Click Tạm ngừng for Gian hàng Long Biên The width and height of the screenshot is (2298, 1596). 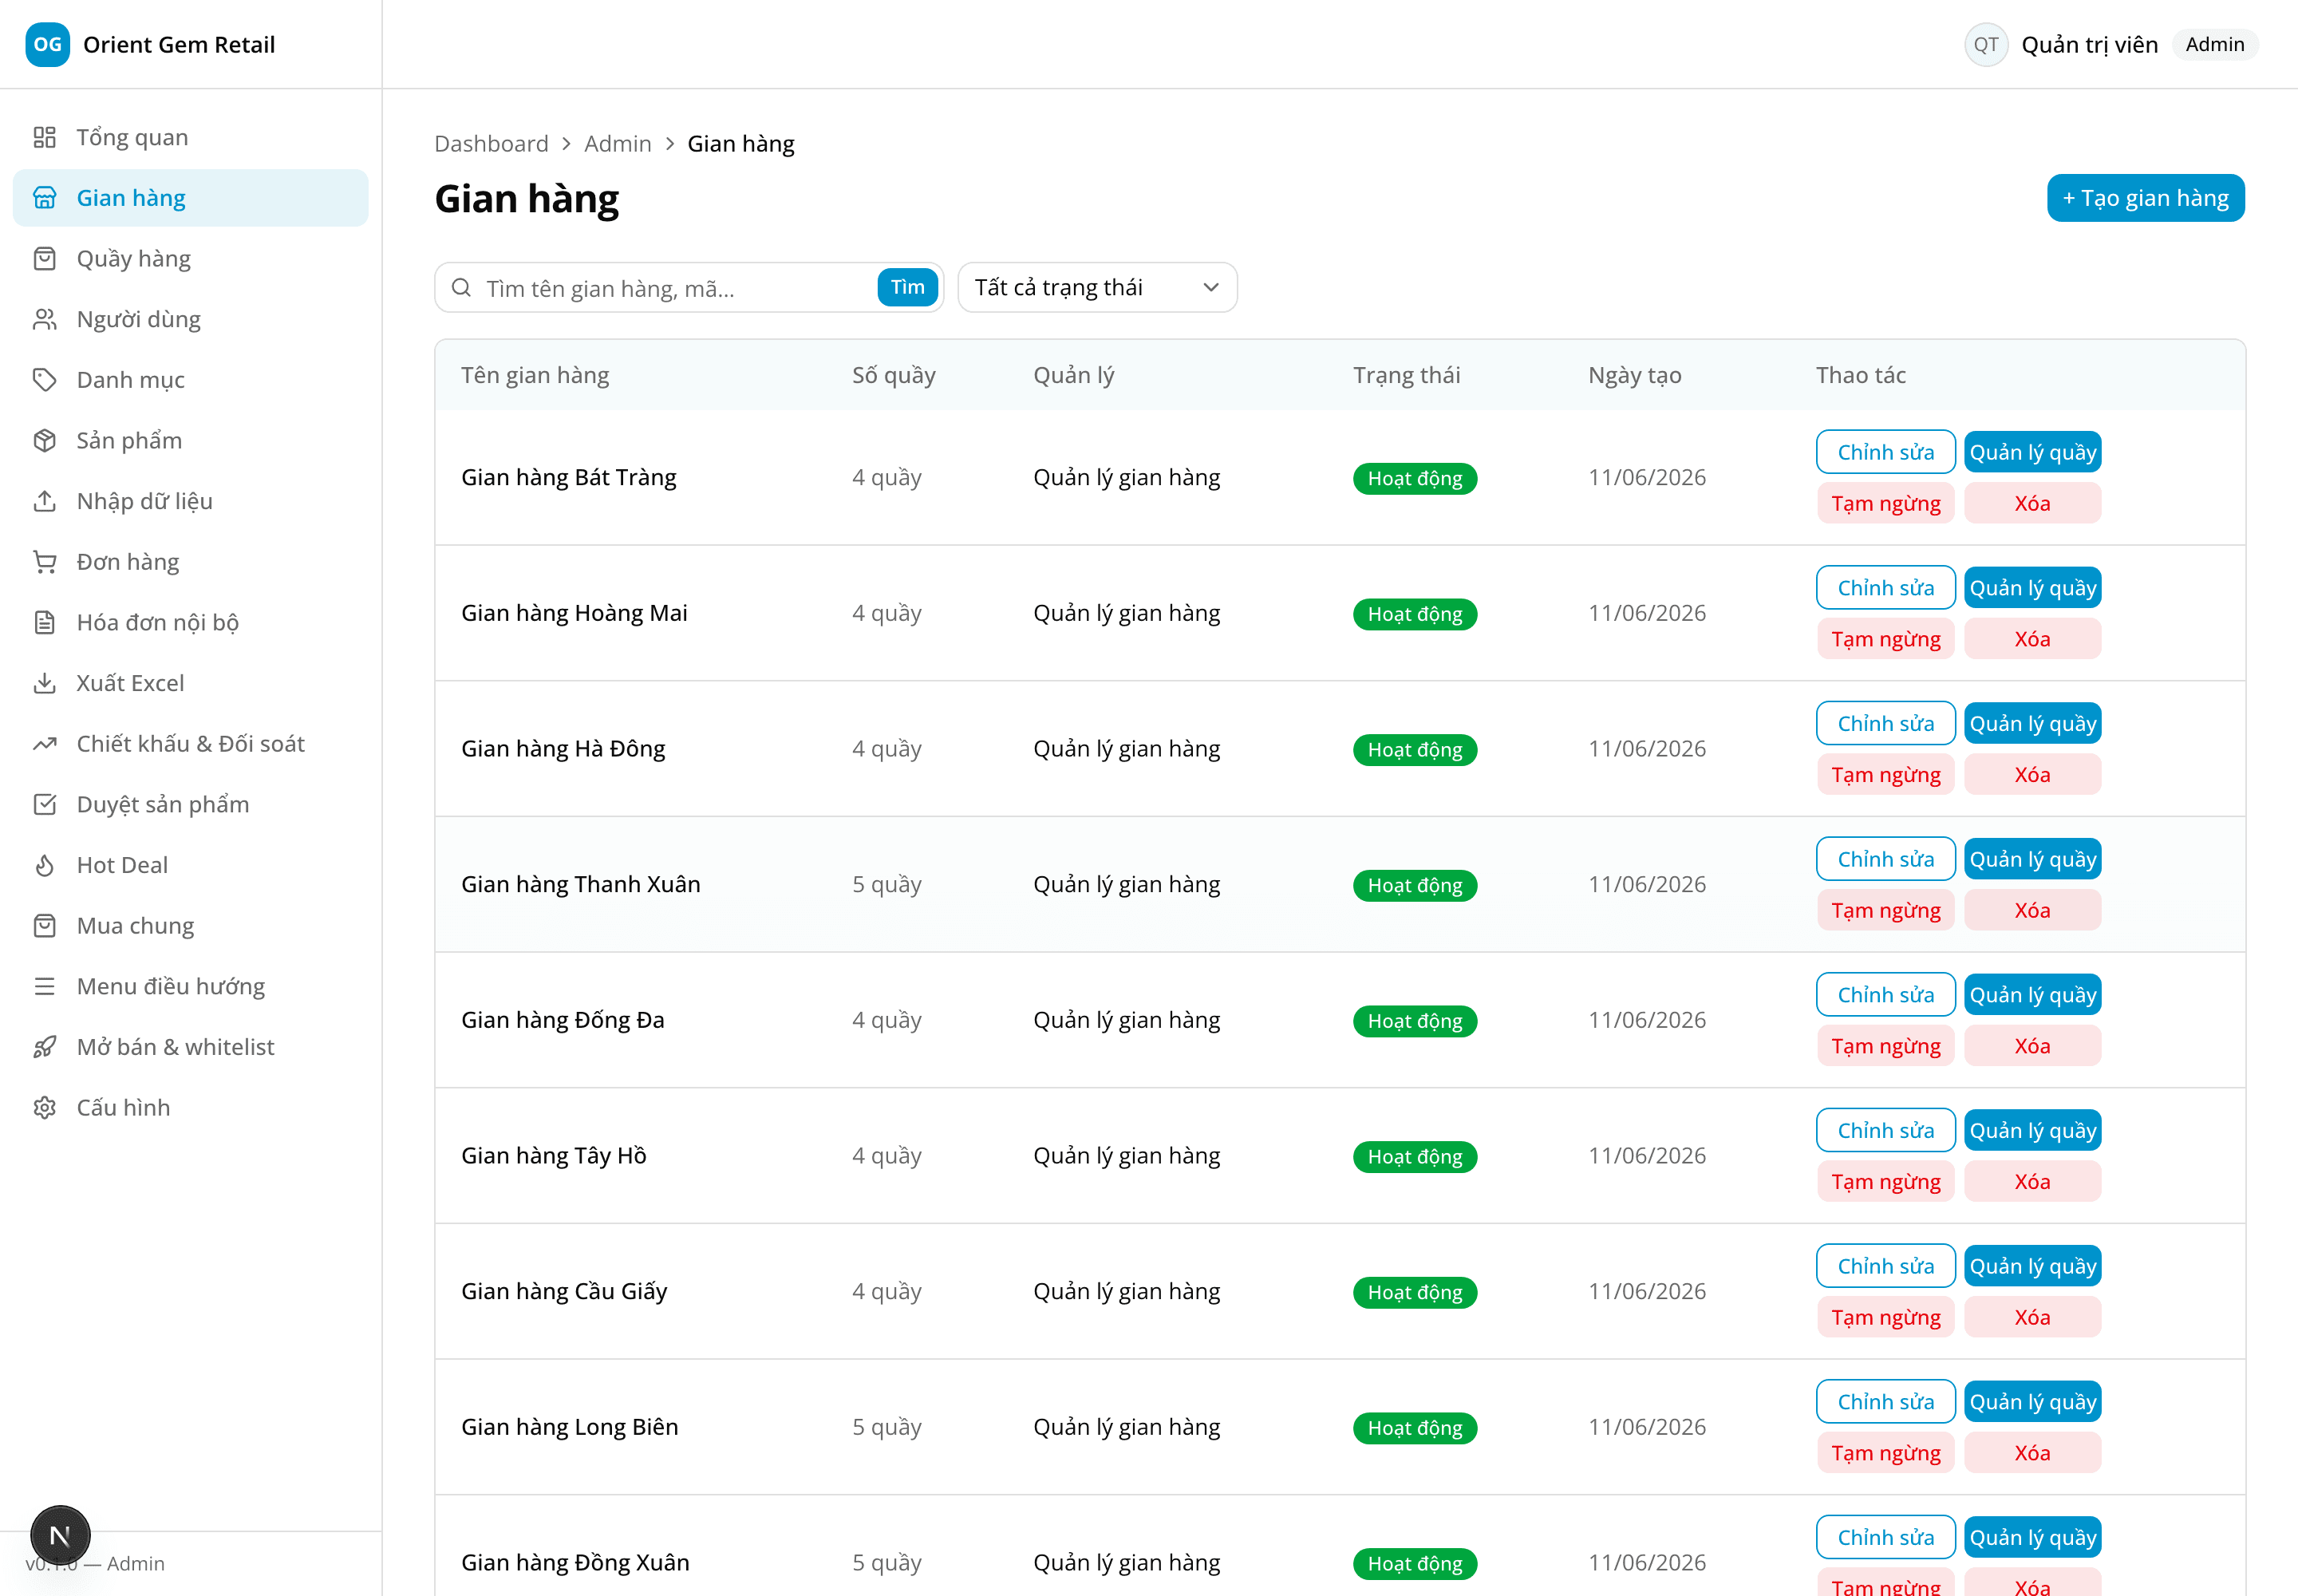(x=1885, y=1453)
